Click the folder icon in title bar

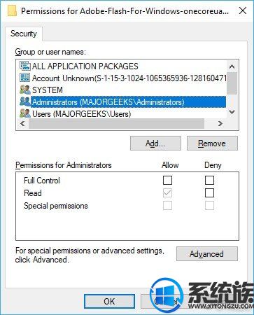12,10
